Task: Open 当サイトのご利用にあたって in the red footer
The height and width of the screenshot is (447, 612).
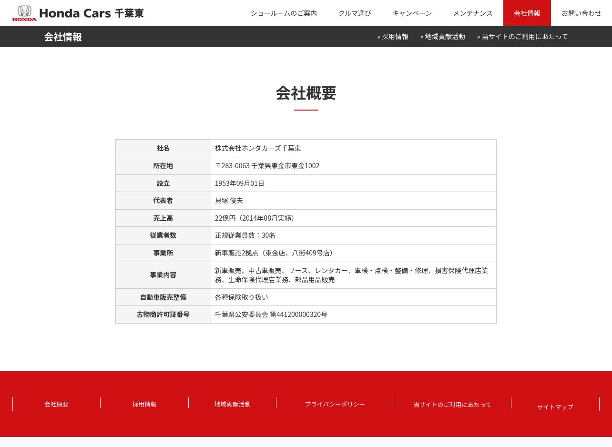Action: coord(452,405)
